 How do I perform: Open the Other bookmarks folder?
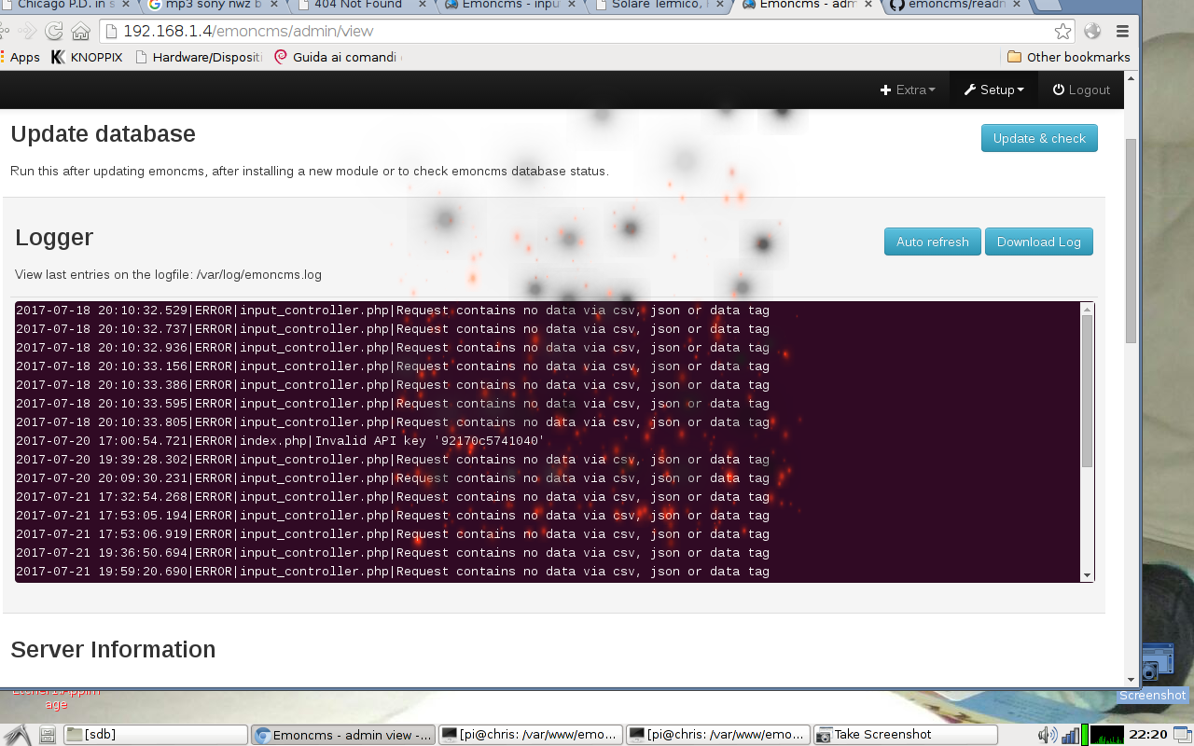point(1068,57)
